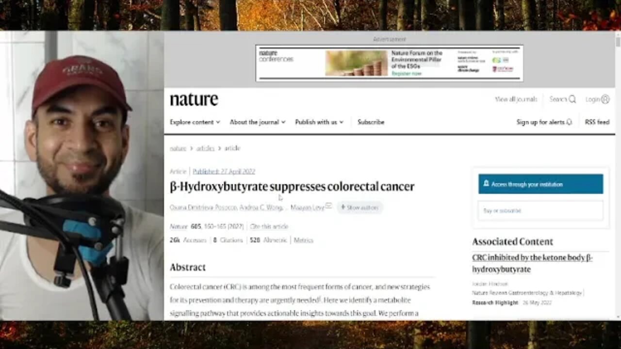This screenshot has width=621, height=349.
Task: Click the 26k Accesses count
Action: coord(188,240)
